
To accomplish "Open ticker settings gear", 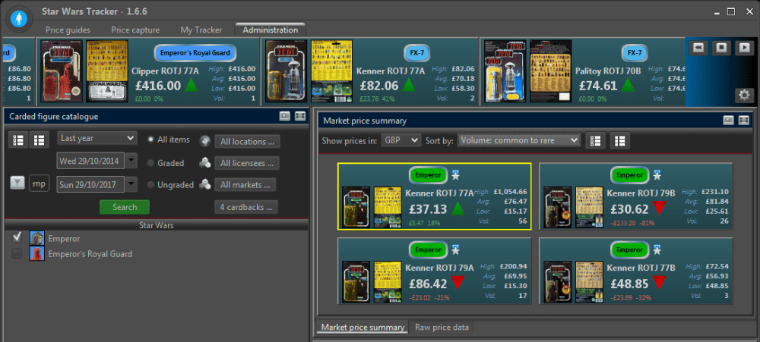I will (744, 96).
